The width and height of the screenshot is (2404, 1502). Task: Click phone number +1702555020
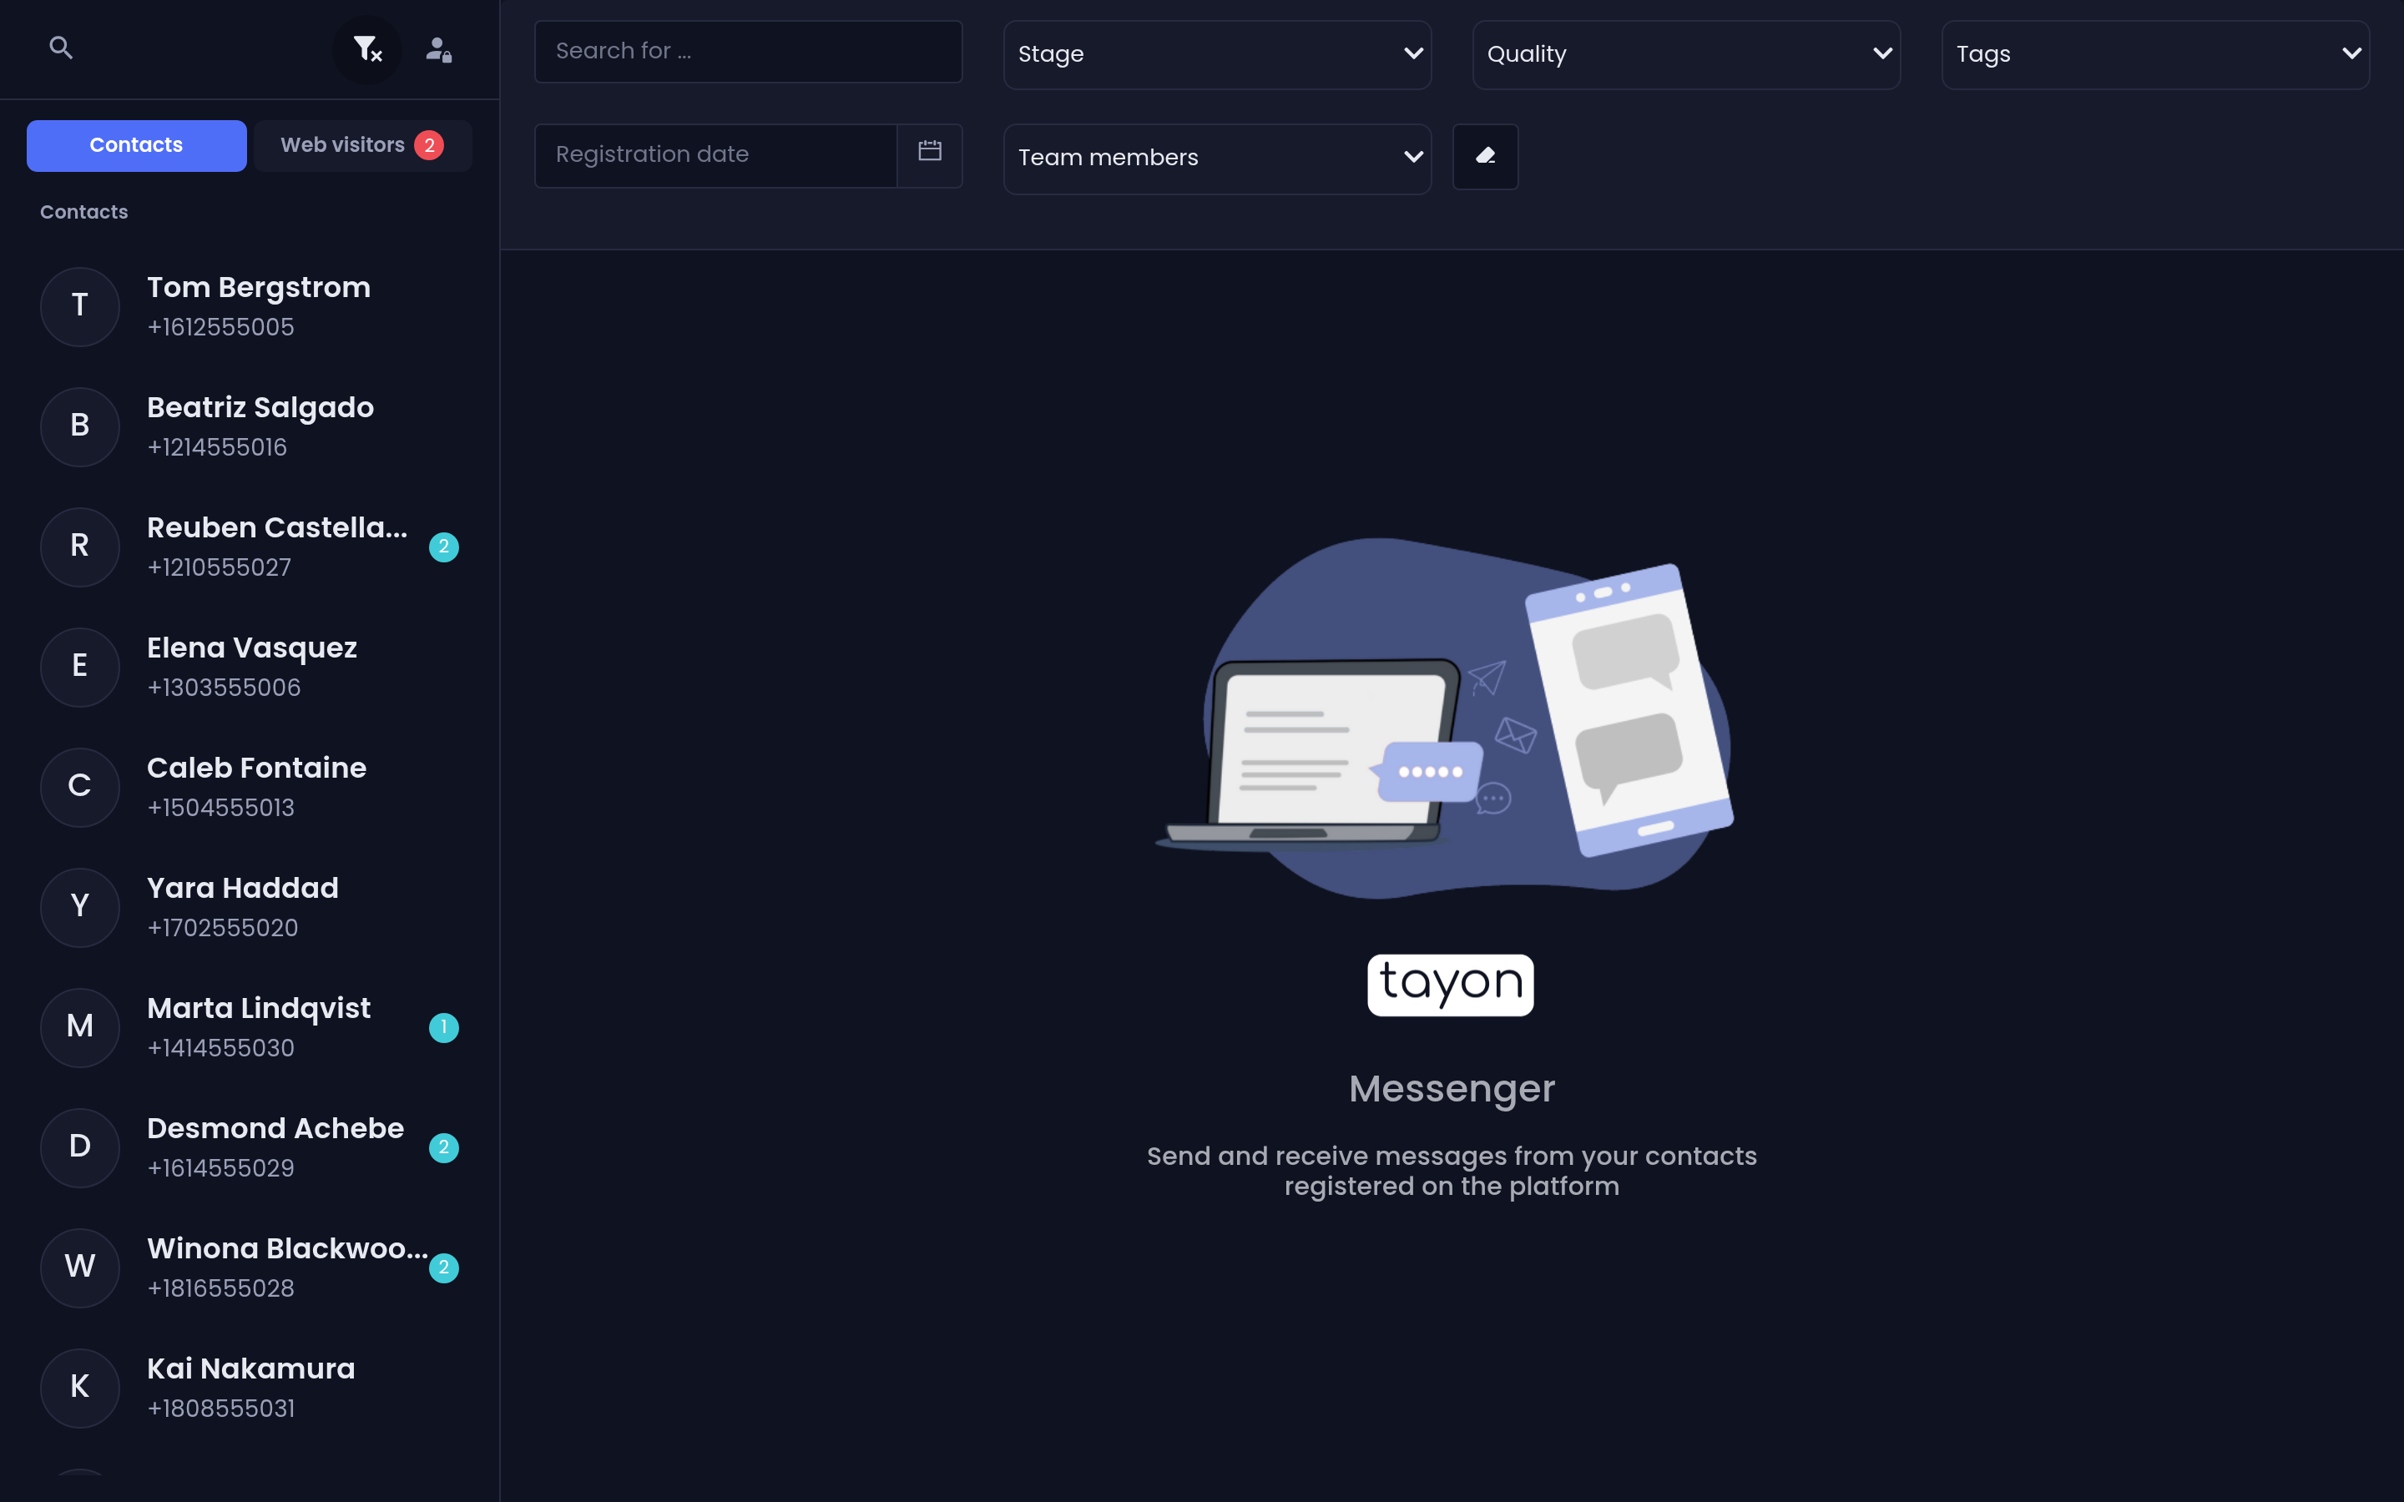click(223, 928)
